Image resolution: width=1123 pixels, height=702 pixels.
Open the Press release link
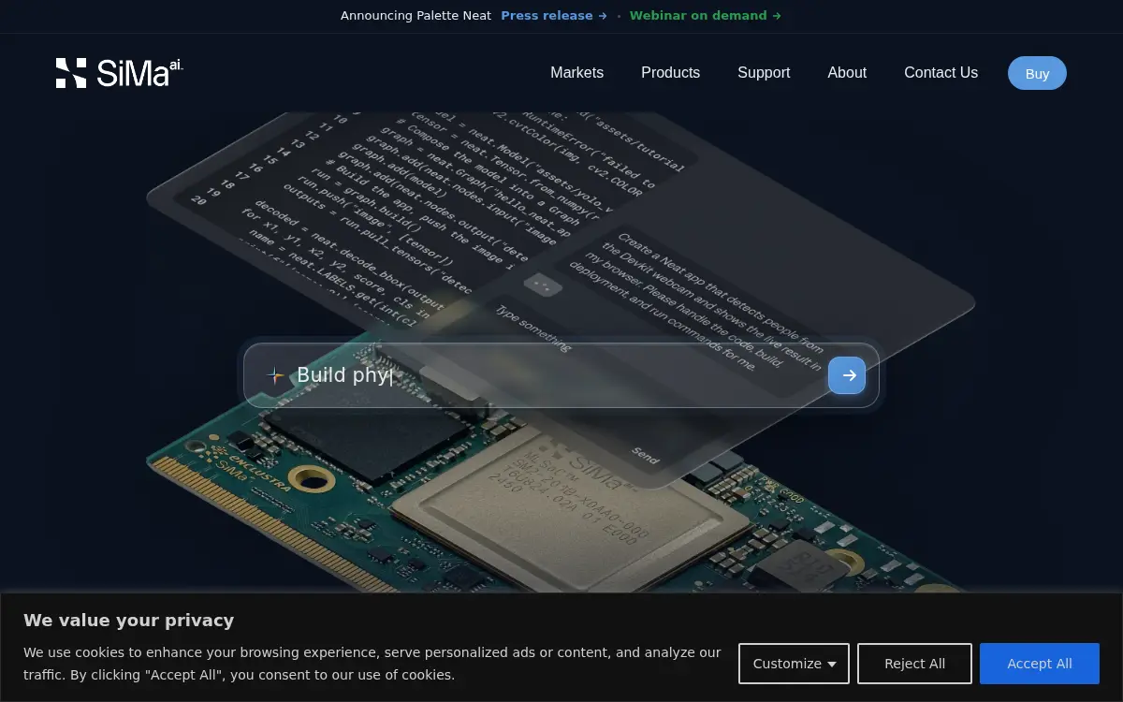(554, 16)
